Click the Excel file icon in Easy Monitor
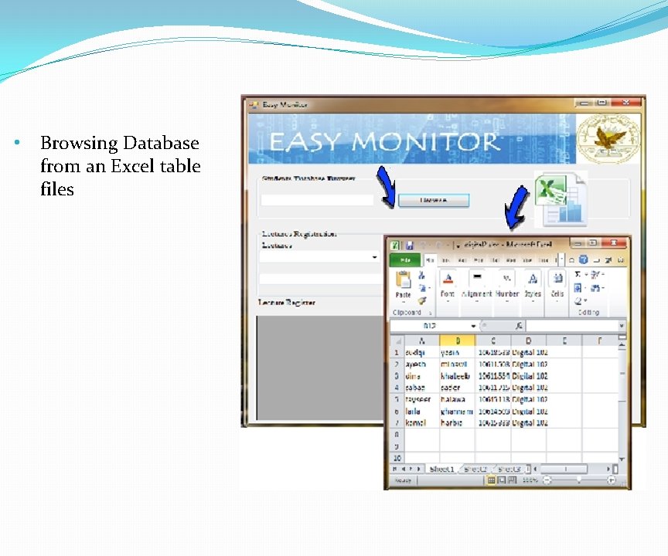The height and width of the screenshot is (556, 668). pyautogui.click(x=561, y=198)
